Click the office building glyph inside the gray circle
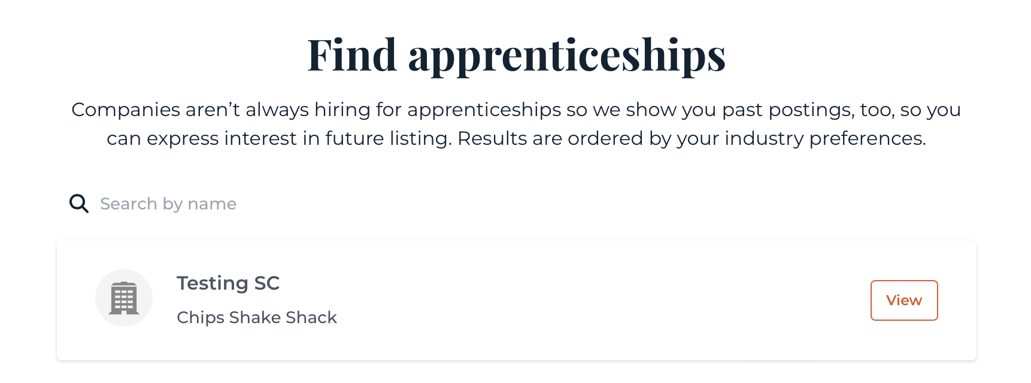 124,298
